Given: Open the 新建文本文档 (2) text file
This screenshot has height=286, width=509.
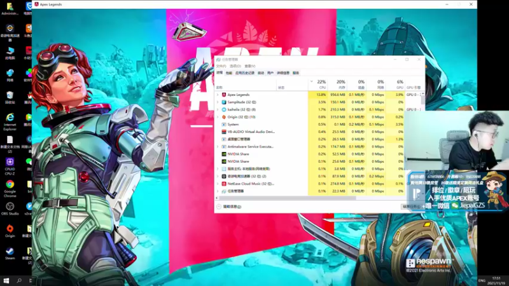Looking at the screenshot, I should [10, 144].
